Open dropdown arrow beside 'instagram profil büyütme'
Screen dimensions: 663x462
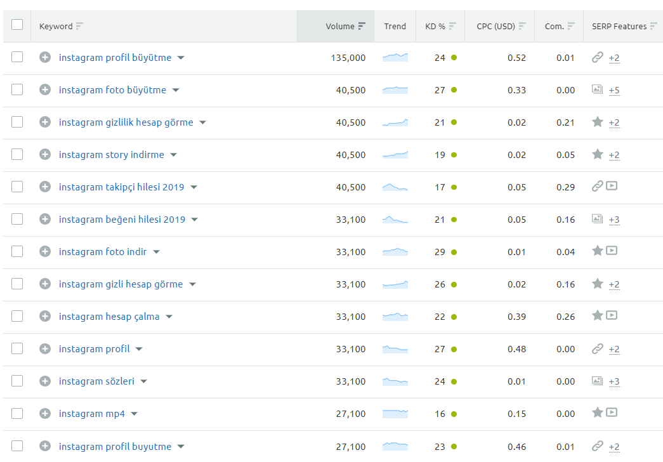pyautogui.click(x=181, y=58)
